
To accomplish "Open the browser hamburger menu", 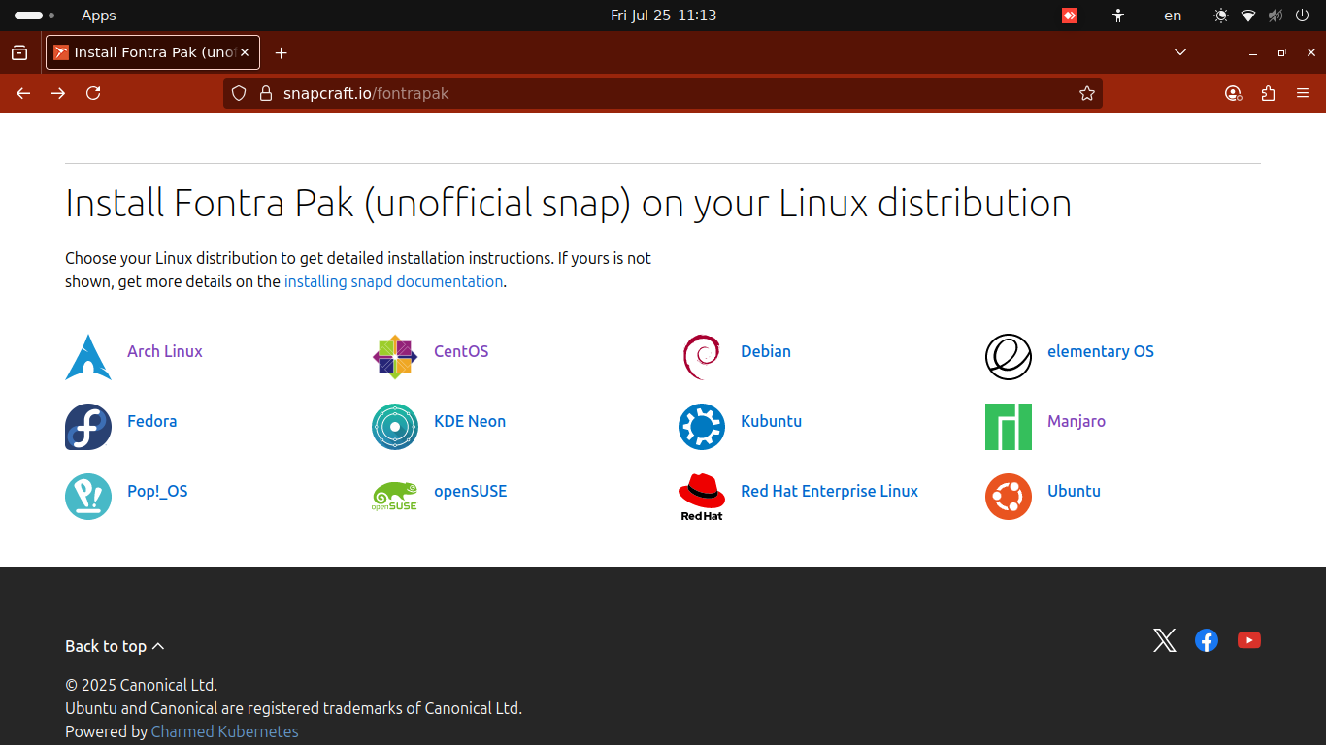I will pyautogui.click(x=1303, y=93).
